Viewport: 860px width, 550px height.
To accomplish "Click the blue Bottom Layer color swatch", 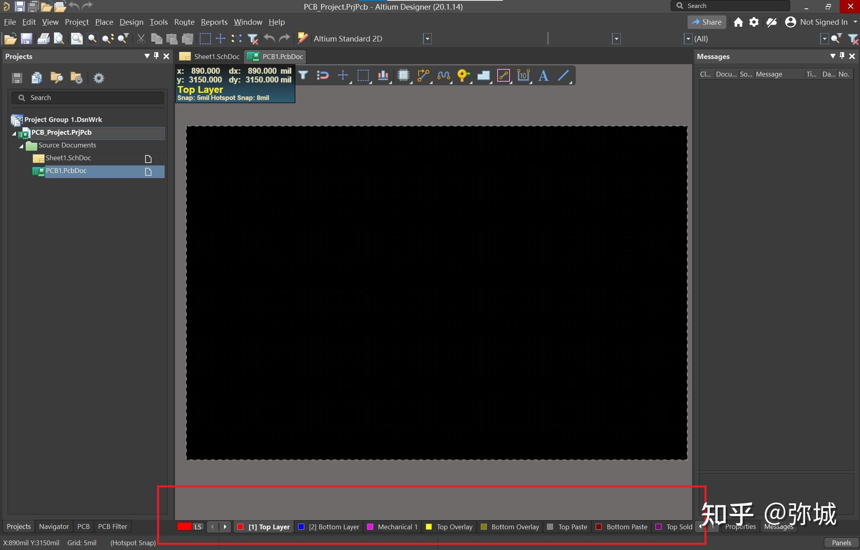I will 301,526.
